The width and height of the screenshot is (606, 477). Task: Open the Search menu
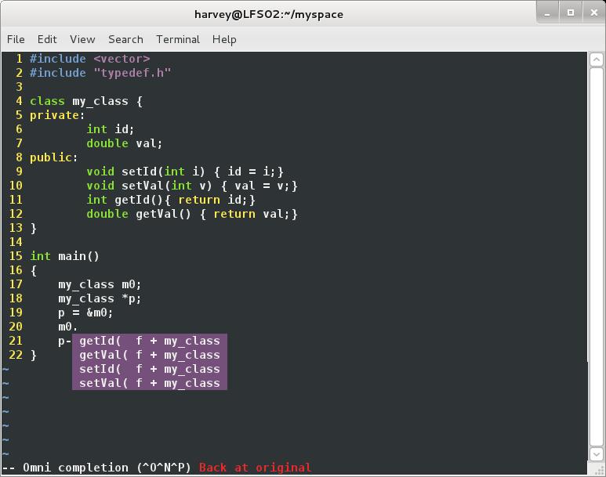point(125,39)
